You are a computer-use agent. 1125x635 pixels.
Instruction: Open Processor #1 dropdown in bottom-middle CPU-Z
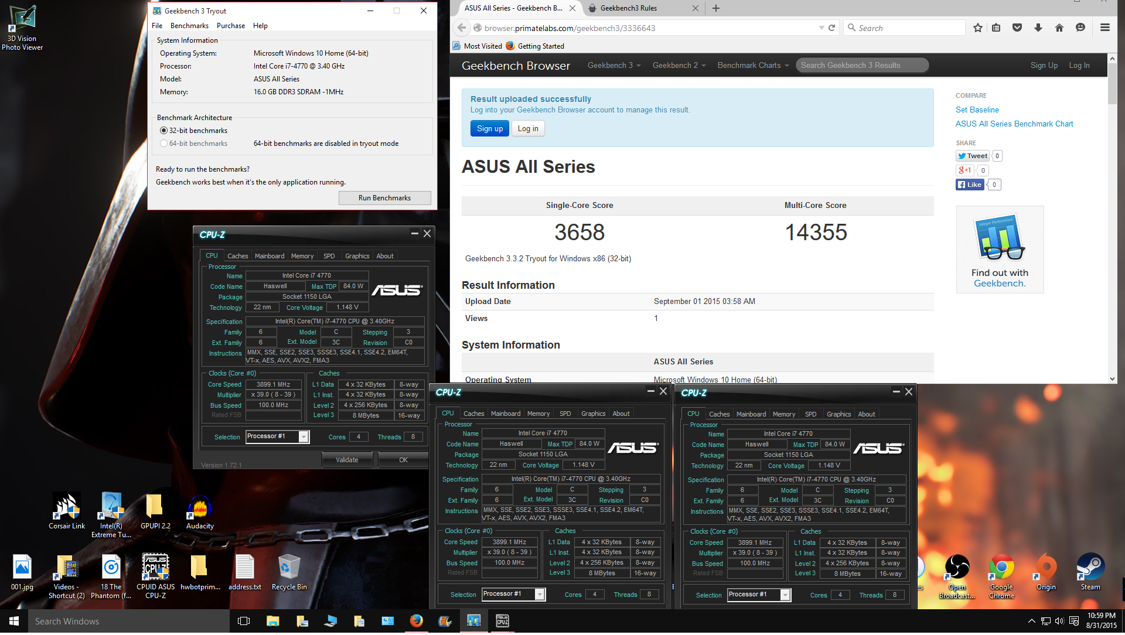pos(540,595)
